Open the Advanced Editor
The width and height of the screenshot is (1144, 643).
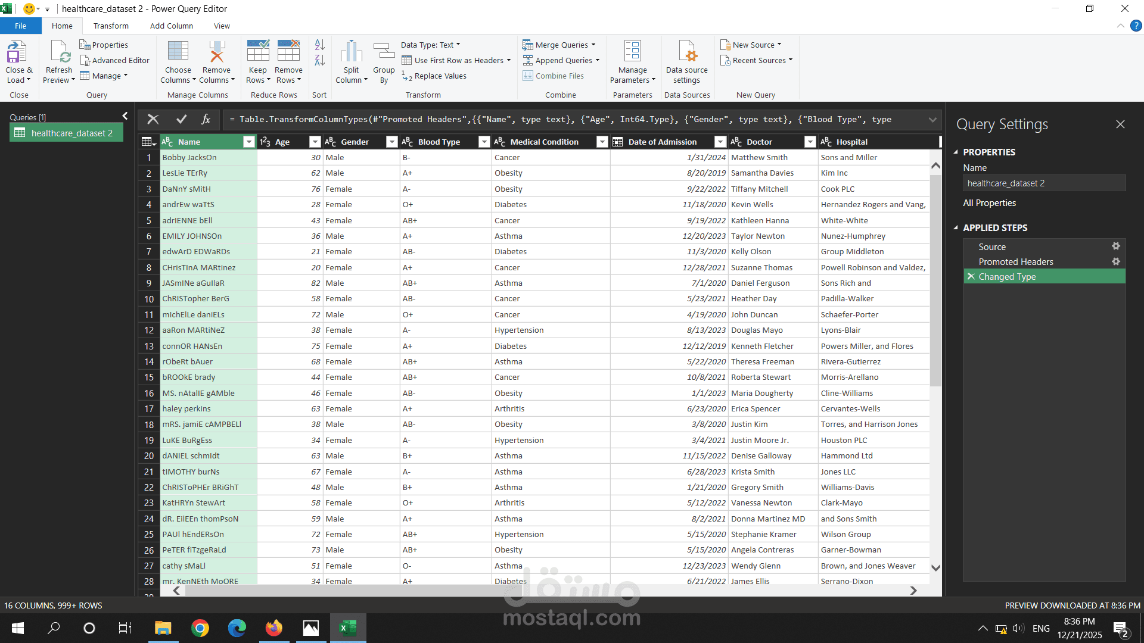point(115,60)
